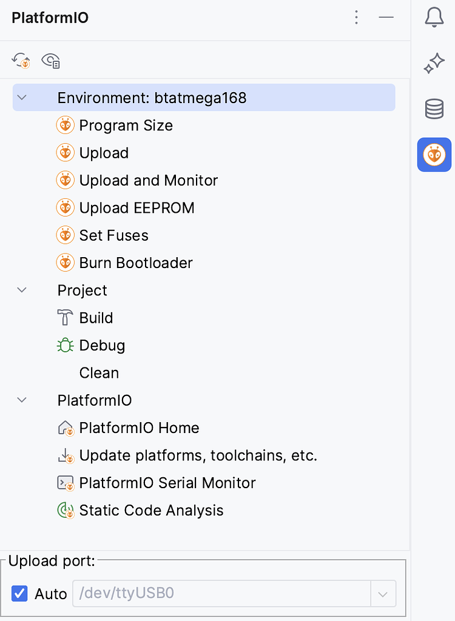Run the Upload EEPROM action
This screenshot has height=621, width=455.
[x=136, y=207]
